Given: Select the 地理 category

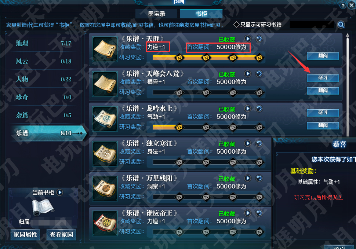Looking at the screenshot, I should (x=44, y=43).
